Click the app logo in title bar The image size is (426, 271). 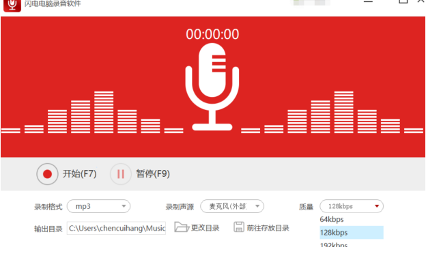click(x=12, y=5)
